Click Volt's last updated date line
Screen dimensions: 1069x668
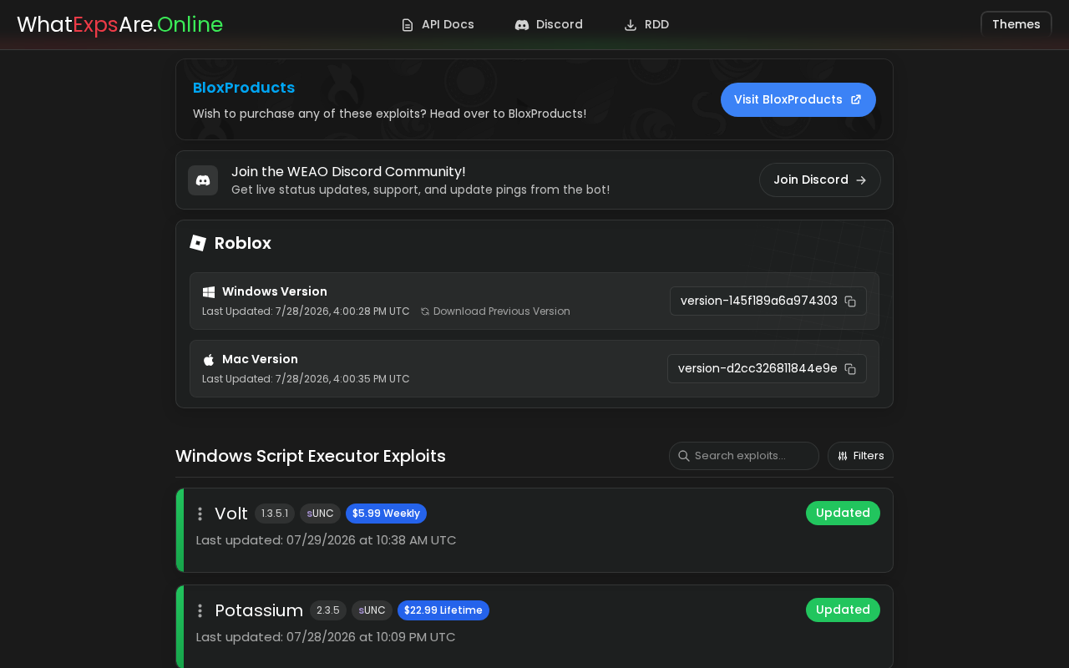[x=327, y=540]
